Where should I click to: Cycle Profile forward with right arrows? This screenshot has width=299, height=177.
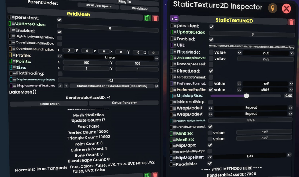pyautogui.click(x=156, y=58)
